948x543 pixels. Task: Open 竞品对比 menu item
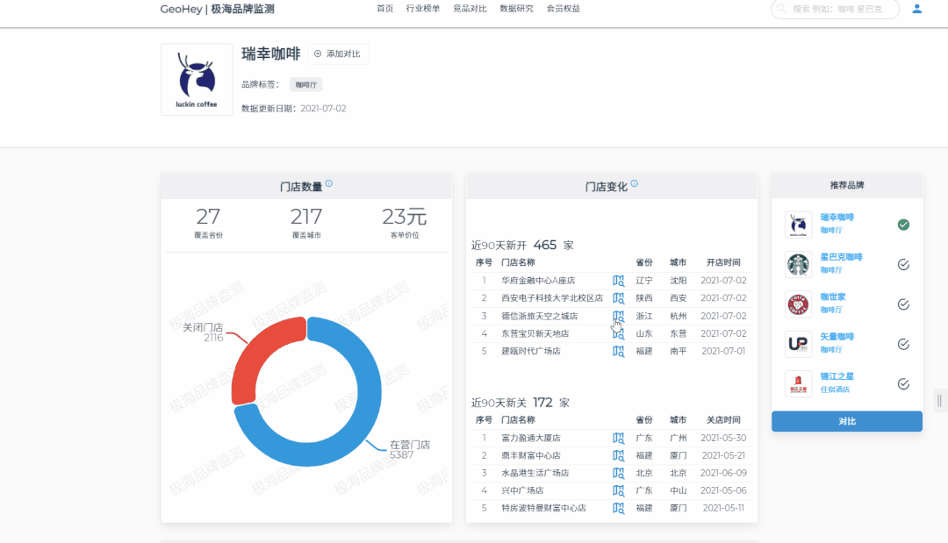tap(470, 9)
